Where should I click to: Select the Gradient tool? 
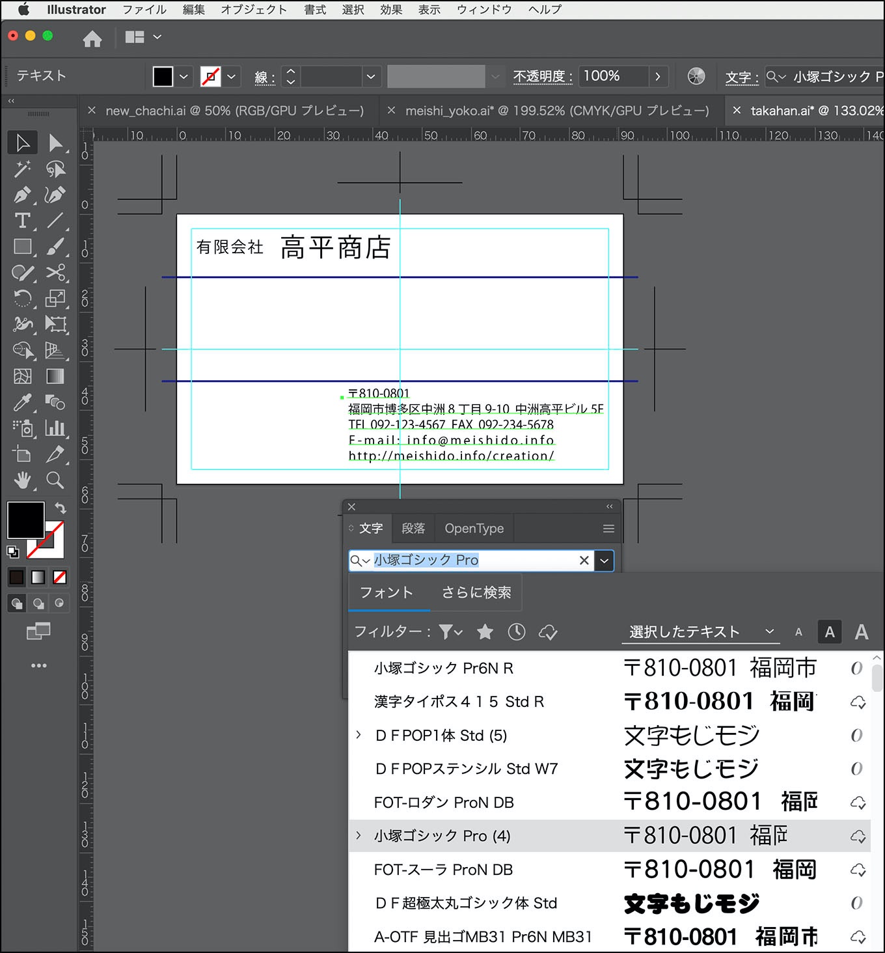(55, 376)
